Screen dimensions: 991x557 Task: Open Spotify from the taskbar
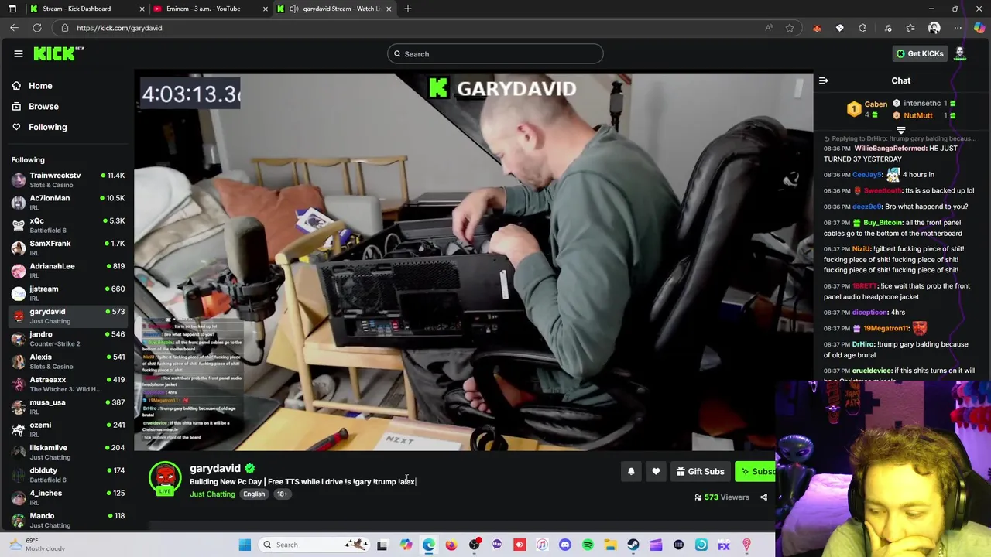(588, 545)
